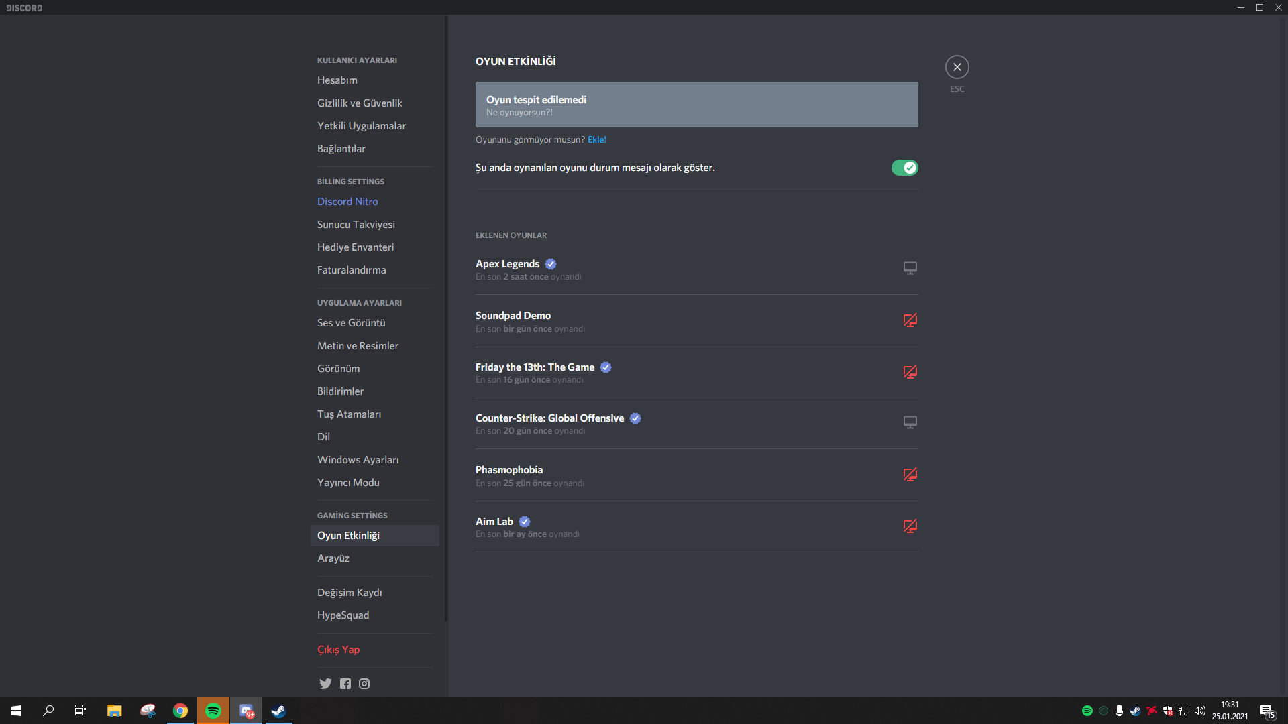The height and width of the screenshot is (724, 1288).
Task: Open Gizlilik ve Güvenlik settings
Action: click(x=375, y=103)
